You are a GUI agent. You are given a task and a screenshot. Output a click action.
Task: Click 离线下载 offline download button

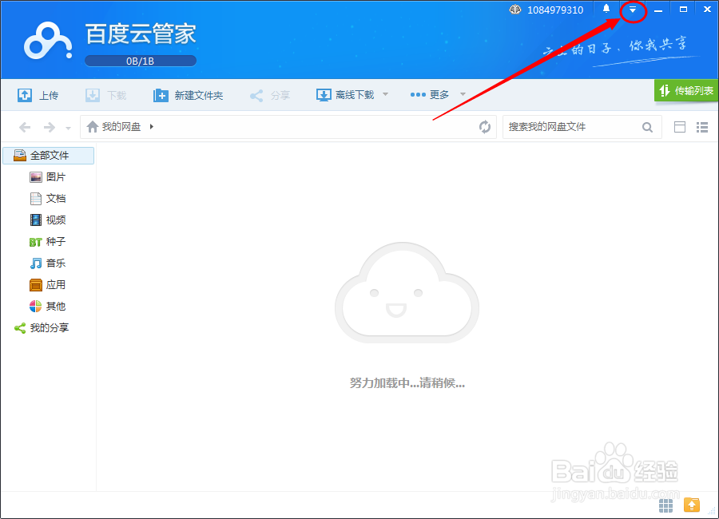click(345, 95)
